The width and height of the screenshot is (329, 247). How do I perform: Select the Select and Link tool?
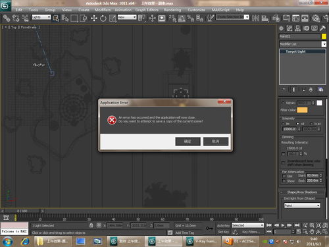(7, 18)
